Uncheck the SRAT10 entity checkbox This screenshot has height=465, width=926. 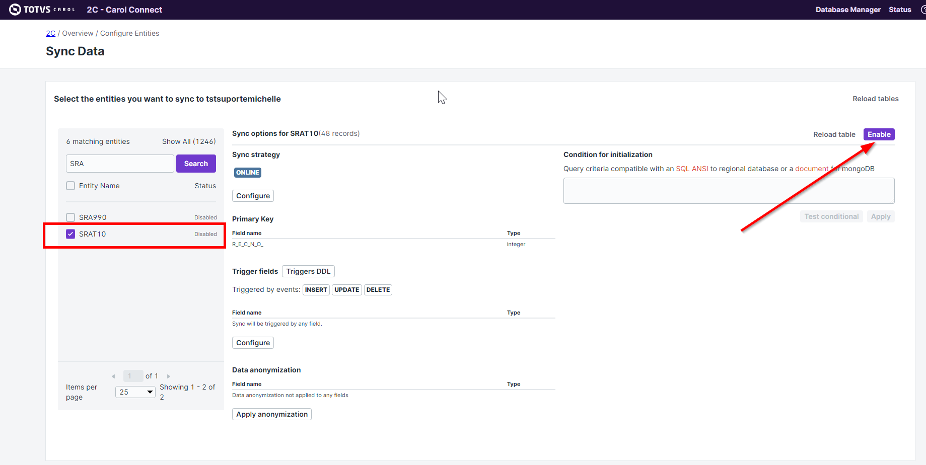click(x=70, y=234)
